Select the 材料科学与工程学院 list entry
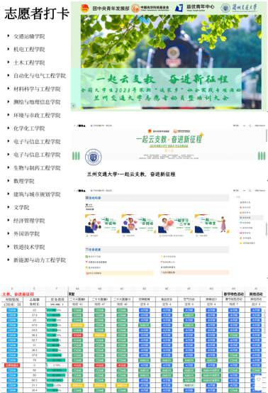Screen dimensions: 268x393 37,89
